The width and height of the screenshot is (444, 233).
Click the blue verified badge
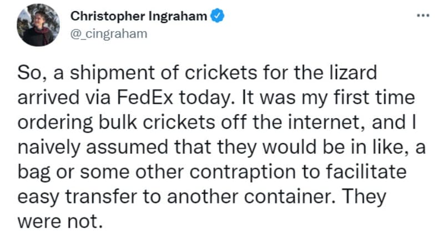219,16
